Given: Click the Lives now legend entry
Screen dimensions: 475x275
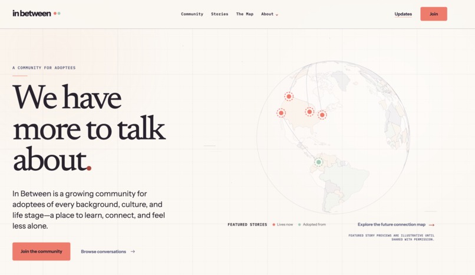Looking at the screenshot, I should pos(283,224).
